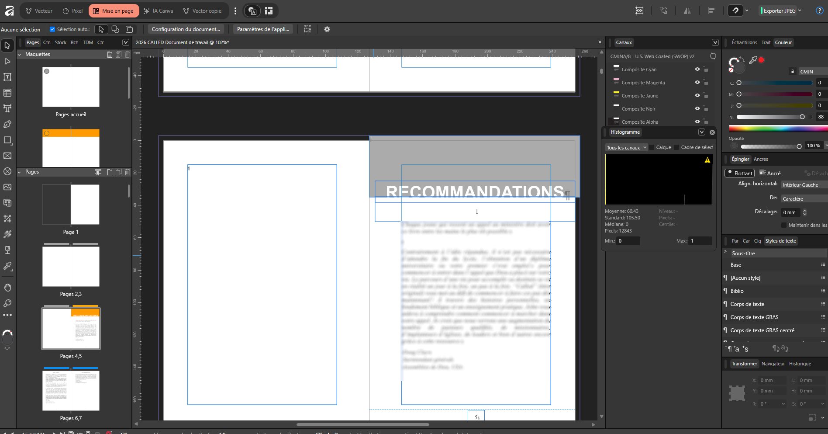Select the Picture Frame Ellipse tool

[7, 171]
